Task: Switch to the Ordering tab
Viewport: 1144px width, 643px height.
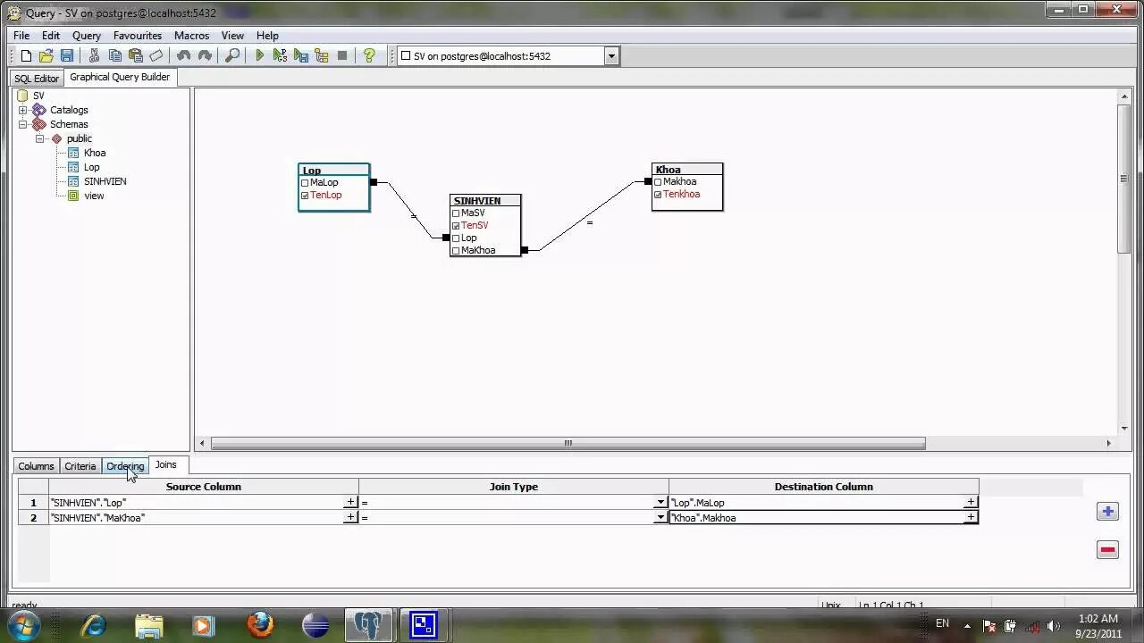Action: [x=125, y=466]
